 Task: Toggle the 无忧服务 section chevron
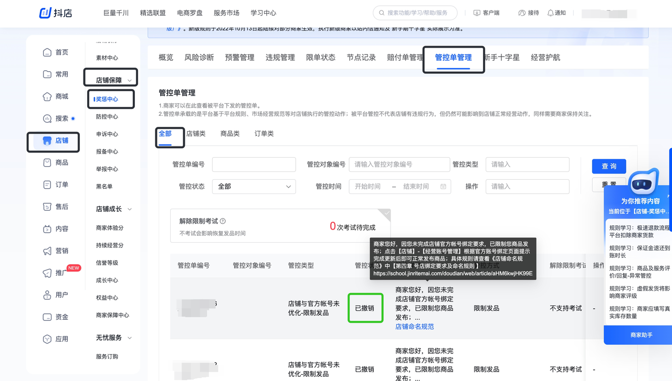coord(130,338)
